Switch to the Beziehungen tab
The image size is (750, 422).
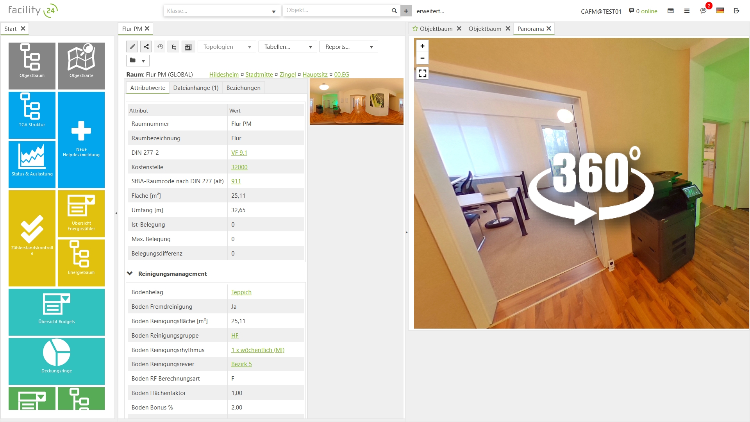point(243,88)
